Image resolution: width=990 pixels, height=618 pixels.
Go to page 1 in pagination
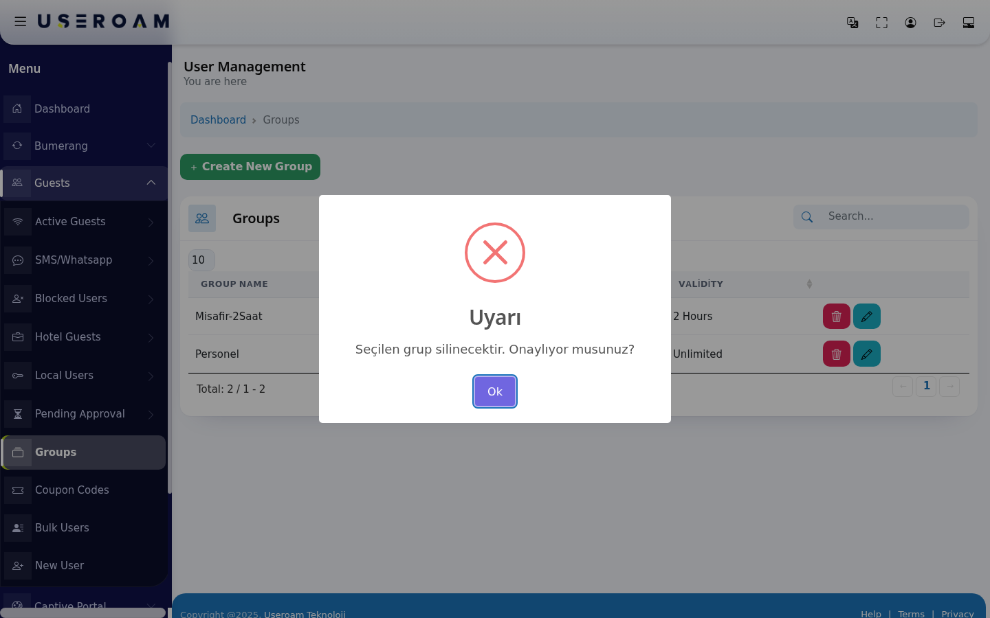tap(926, 387)
